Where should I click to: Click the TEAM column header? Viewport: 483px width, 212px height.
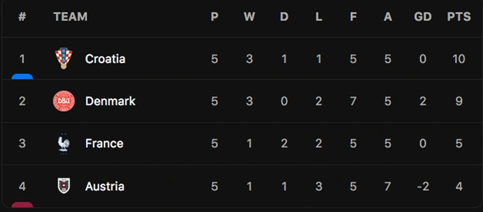(71, 17)
